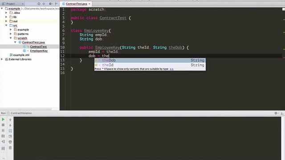Click line number 12 in gutter

tap(62, 56)
